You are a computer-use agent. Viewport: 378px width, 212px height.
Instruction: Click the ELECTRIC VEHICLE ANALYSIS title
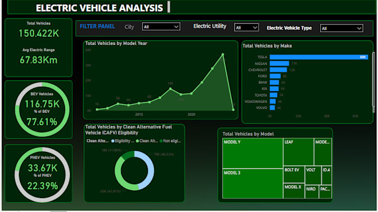coord(100,8)
